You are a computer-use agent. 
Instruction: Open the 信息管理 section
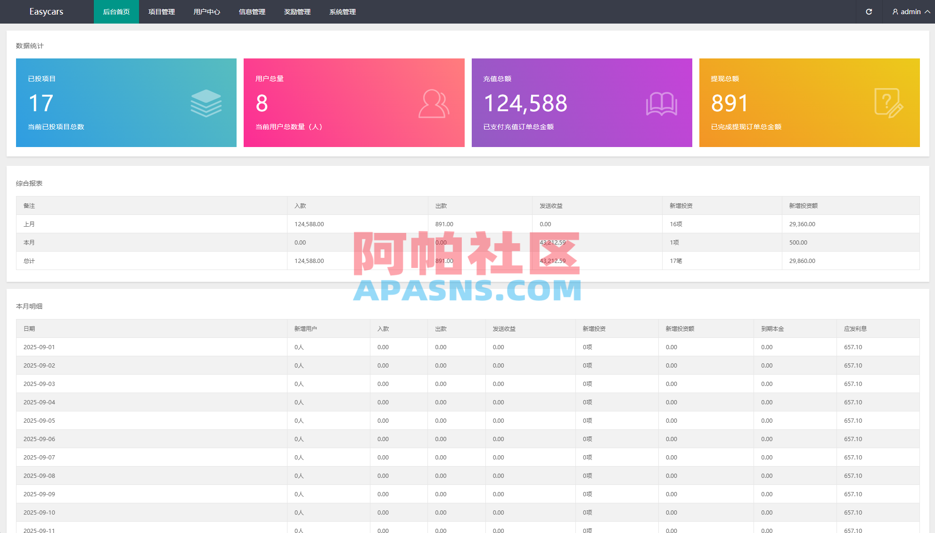point(252,12)
